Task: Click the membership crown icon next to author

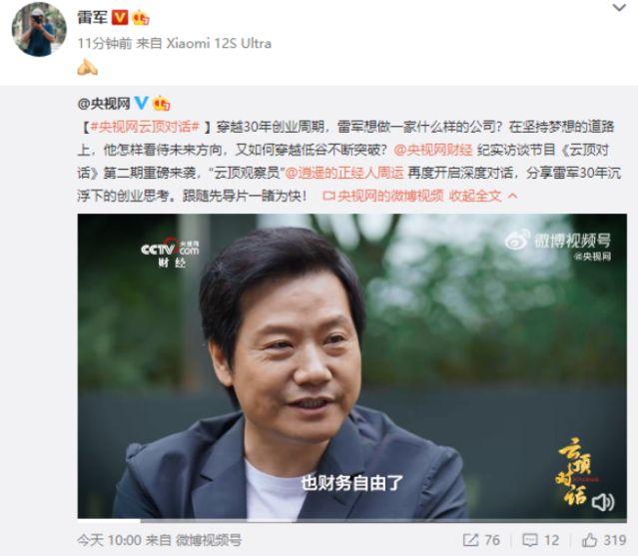Action: click(x=141, y=18)
